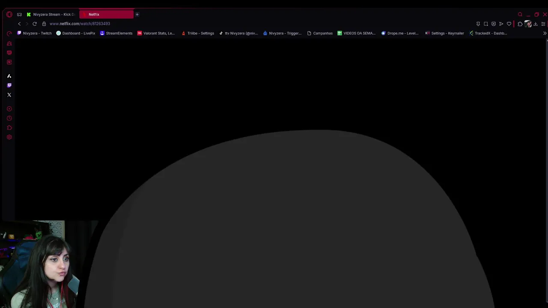
Task: Open the Opera GX main menu logo
Action: tap(9, 15)
